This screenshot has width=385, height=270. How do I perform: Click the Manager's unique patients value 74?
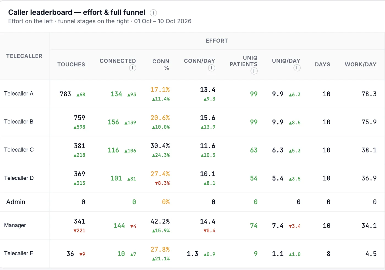pos(254,226)
